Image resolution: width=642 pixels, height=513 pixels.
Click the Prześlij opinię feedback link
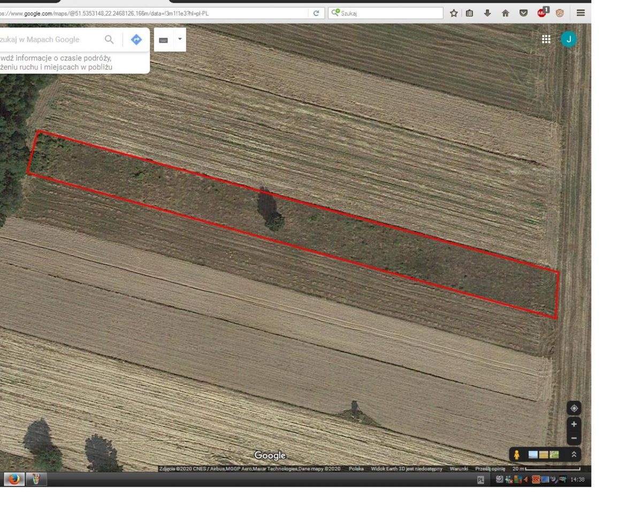pos(490,469)
